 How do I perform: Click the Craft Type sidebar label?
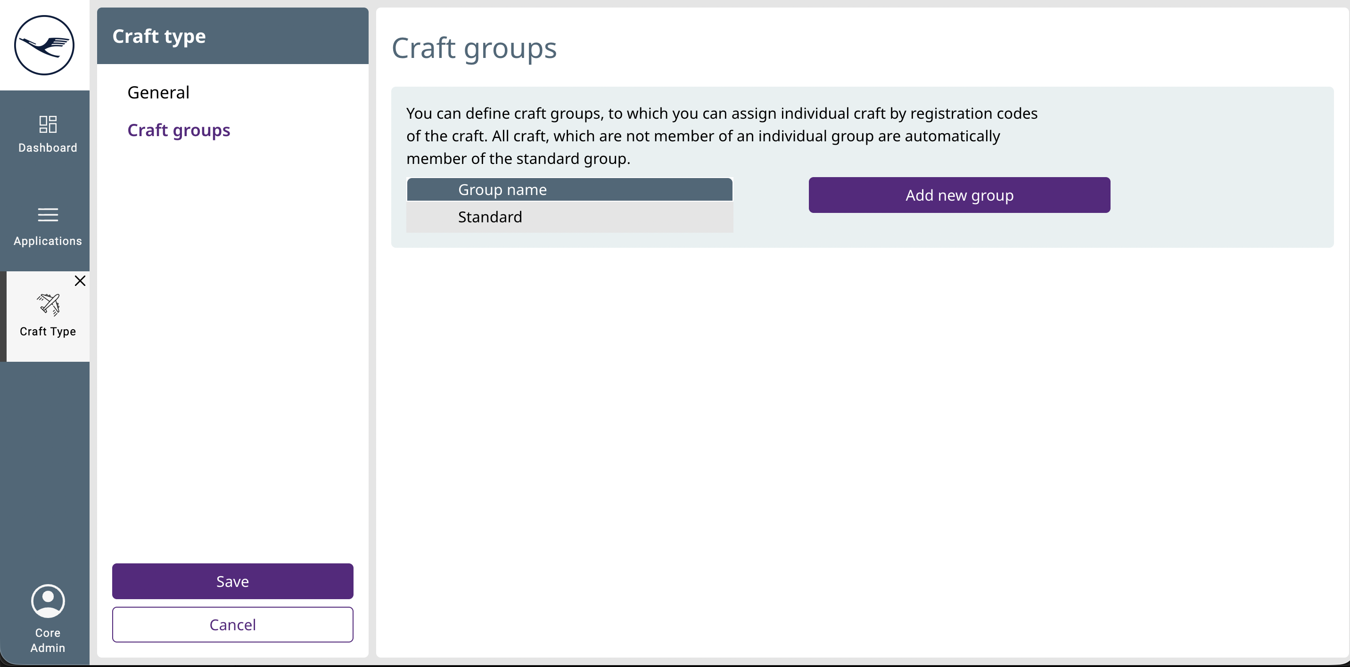tap(48, 332)
